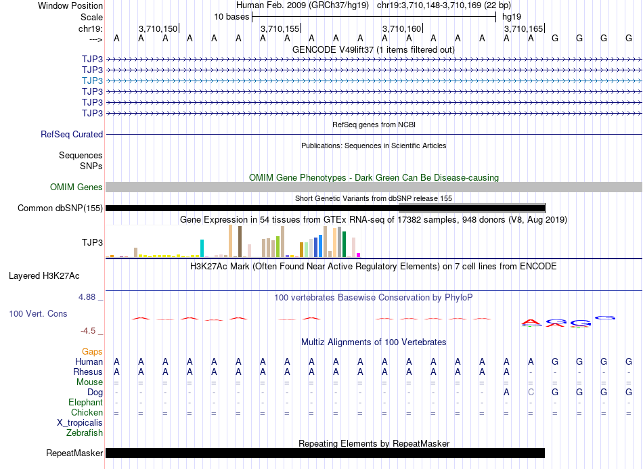Click the faint C base in Dog row
Image resolution: width=643 pixels, height=469 pixels.
coord(531,393)
